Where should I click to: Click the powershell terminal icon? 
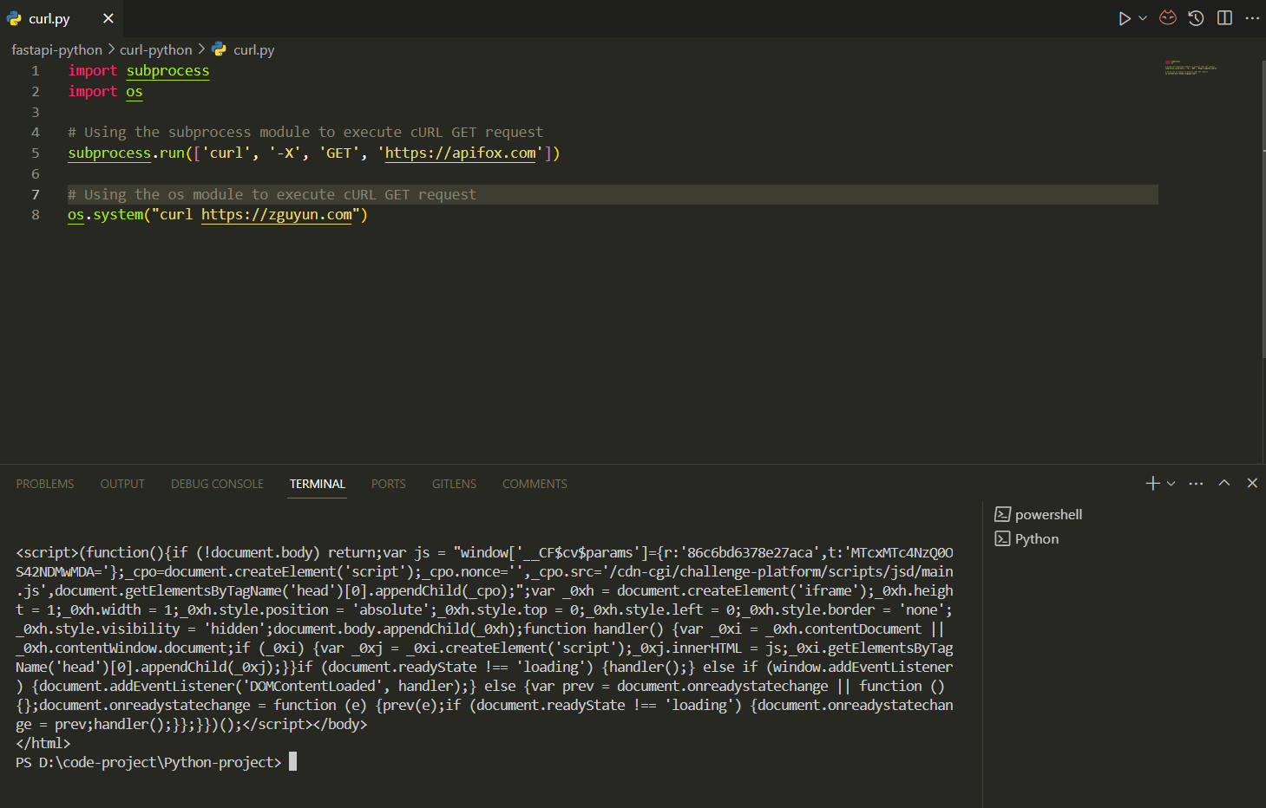1002,514
